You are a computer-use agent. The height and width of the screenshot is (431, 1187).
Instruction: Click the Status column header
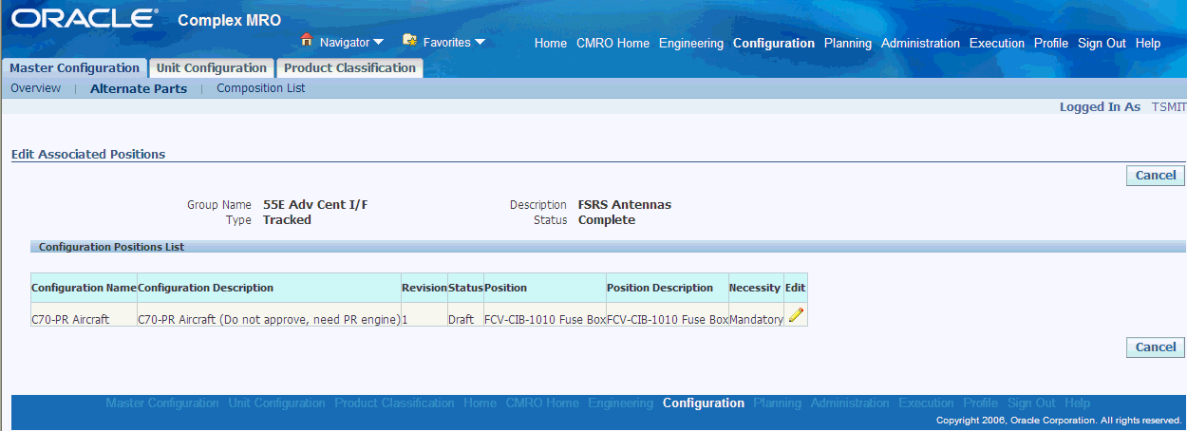click(x=465, y=288)
